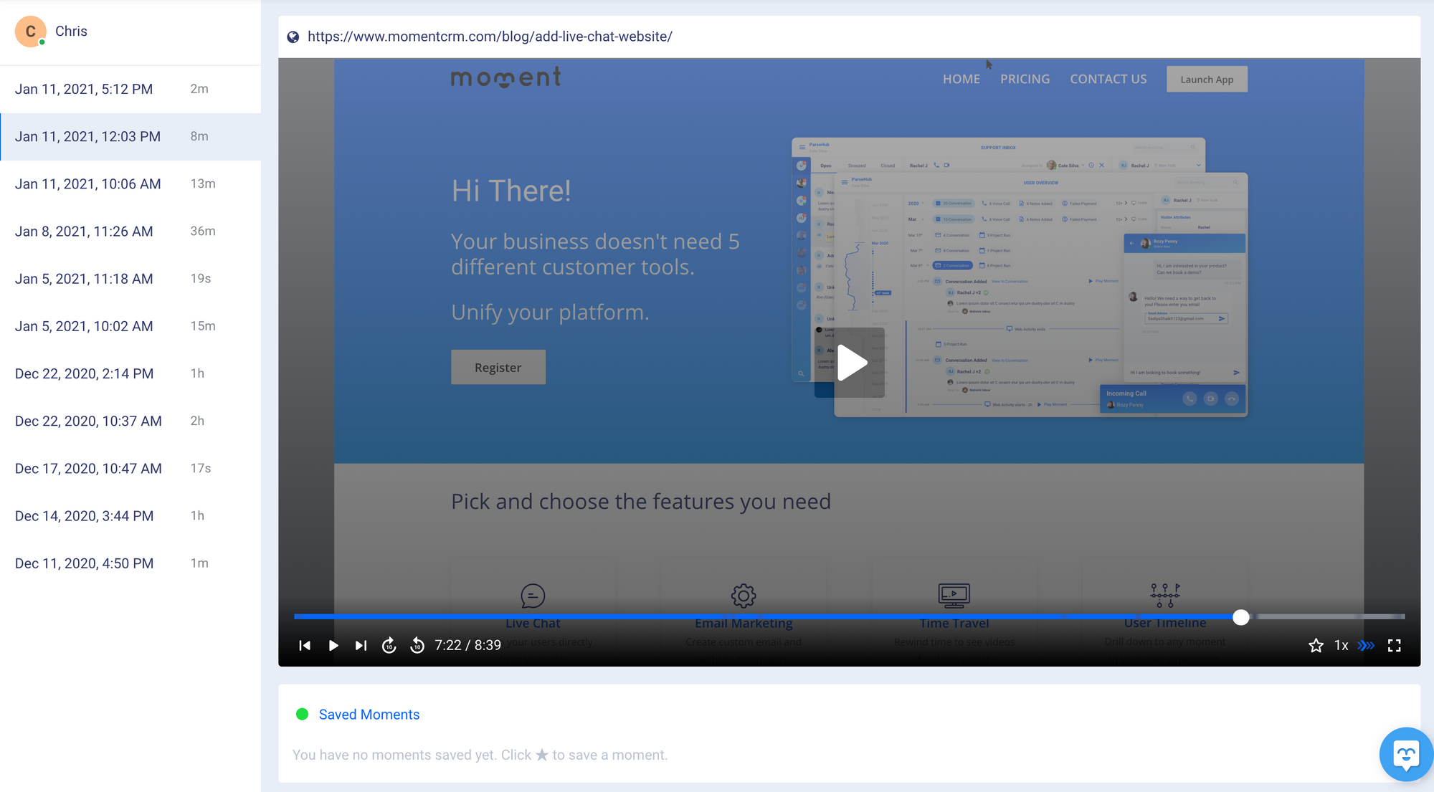Skip forward 15 seconds icon
The image size is (1434, 792).
[x=389, y=646]
